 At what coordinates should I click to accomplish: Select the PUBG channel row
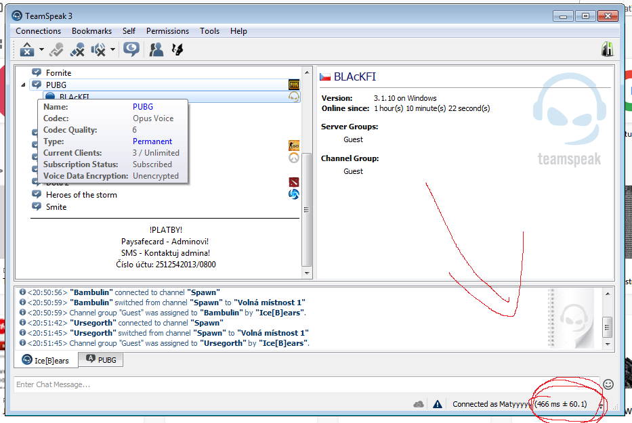pyautogui.click(x=165, y=85)
